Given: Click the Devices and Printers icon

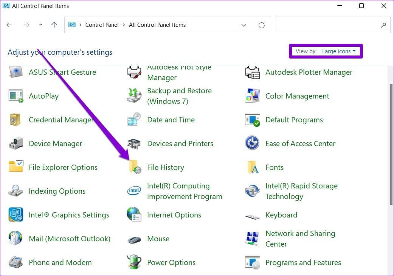Looking at the screenshot, I should (134, 143).
